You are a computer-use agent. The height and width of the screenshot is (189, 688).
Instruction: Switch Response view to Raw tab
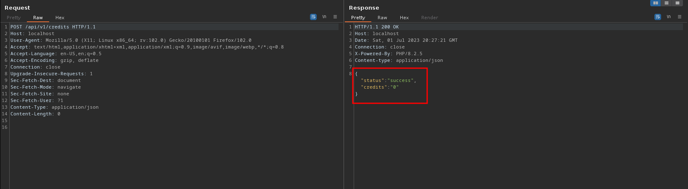382,18
